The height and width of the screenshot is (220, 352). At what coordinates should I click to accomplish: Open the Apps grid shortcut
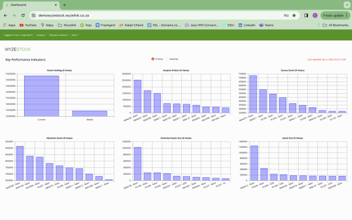tap(9, 25)
